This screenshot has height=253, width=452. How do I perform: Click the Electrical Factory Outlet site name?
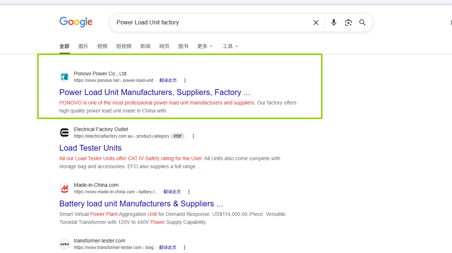101,129
